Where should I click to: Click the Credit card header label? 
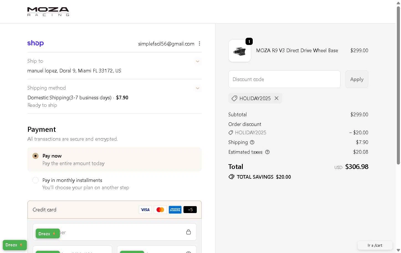(44, 210)
